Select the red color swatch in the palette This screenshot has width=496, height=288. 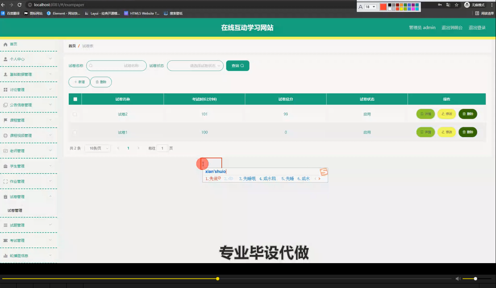[x=383, y=7]
